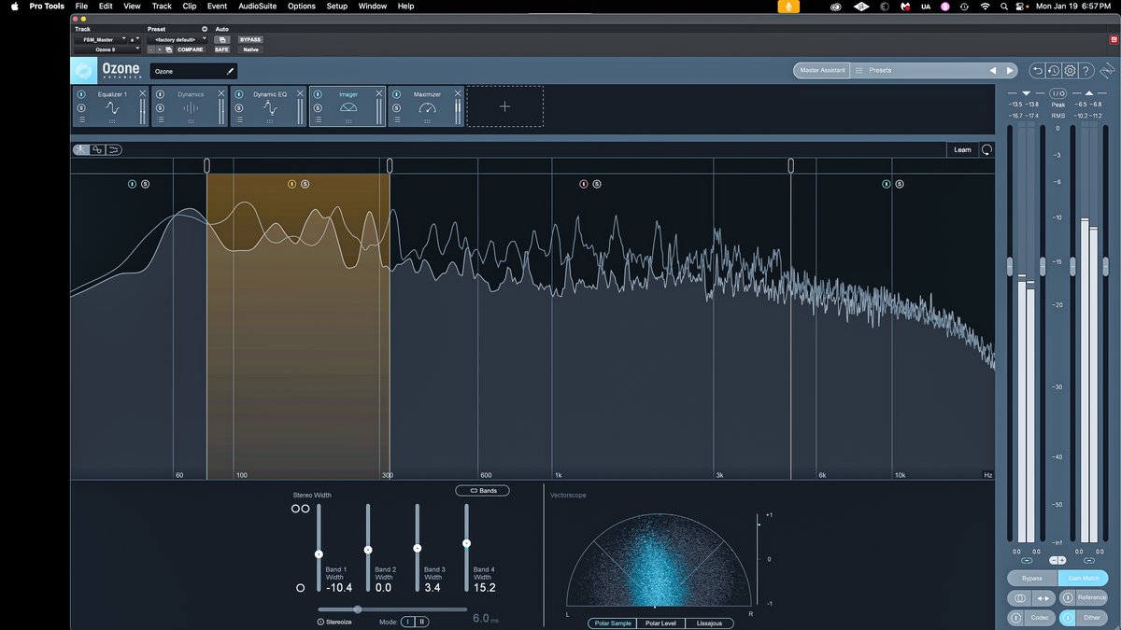This screenshot has width=1121, height=630.
Task: Open the FSM_Master track dropdown
Action: [100, 39]
